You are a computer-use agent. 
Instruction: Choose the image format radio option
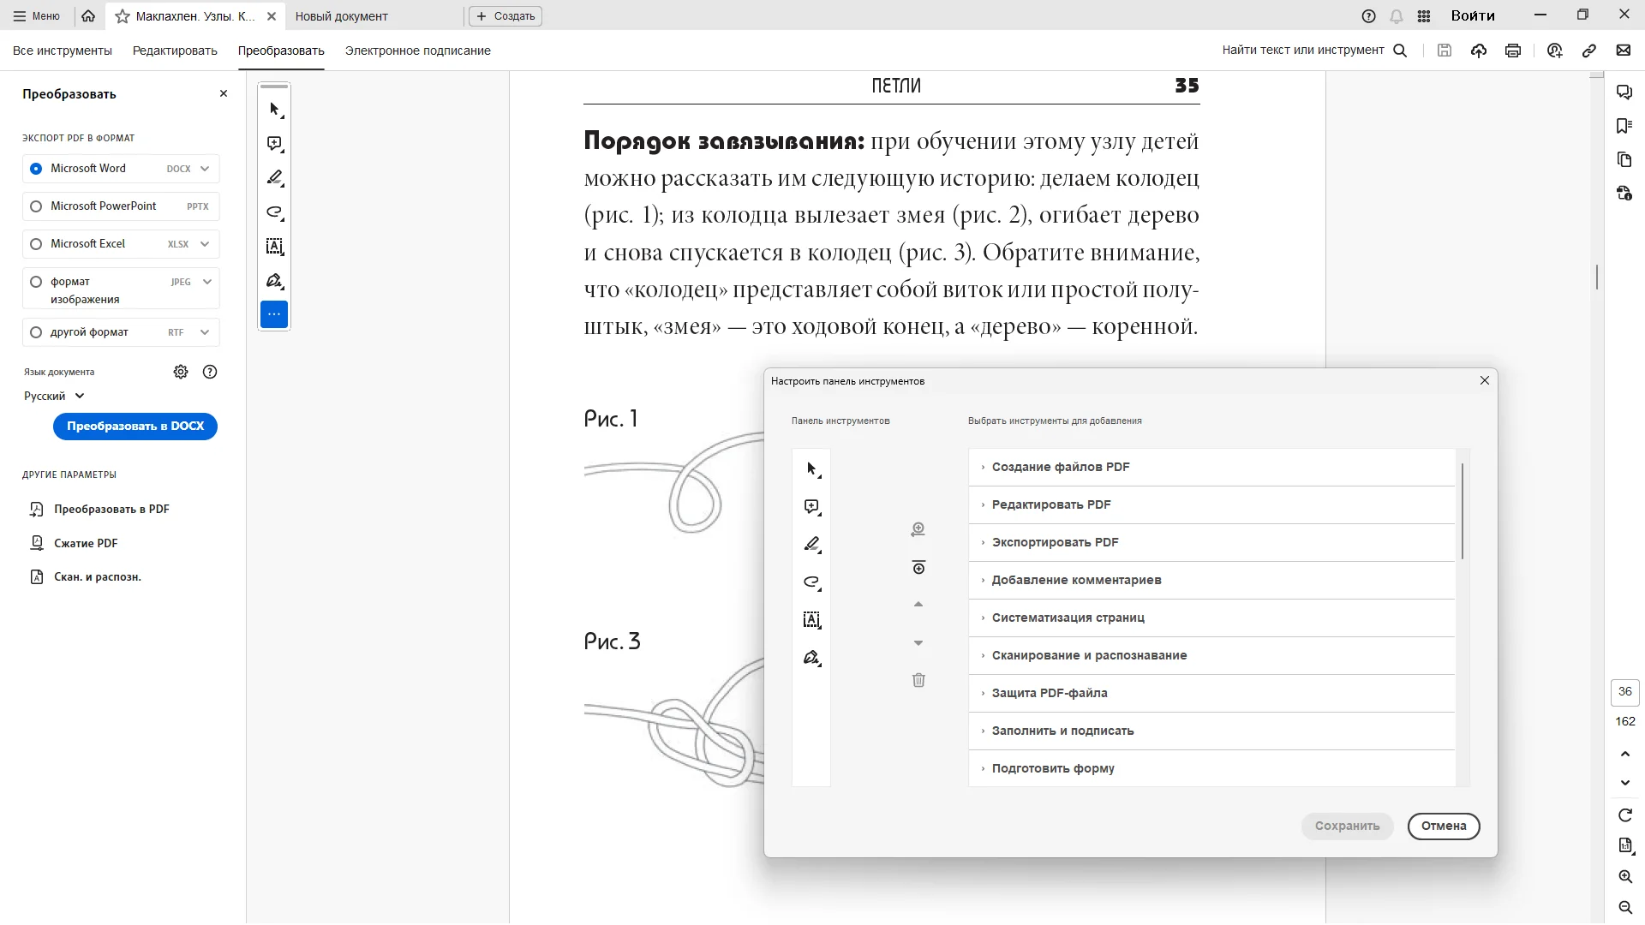coord(36,282)
